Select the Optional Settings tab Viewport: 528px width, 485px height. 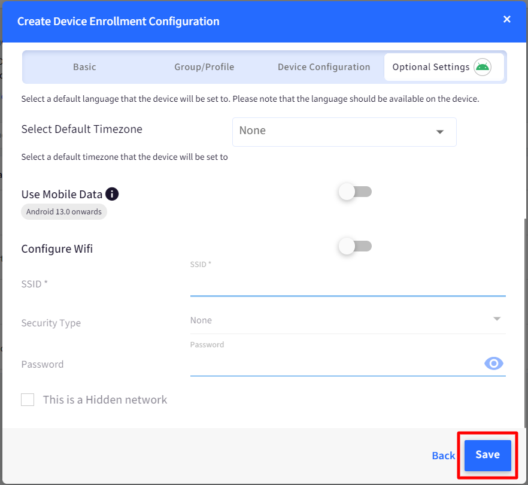point(444,67)
